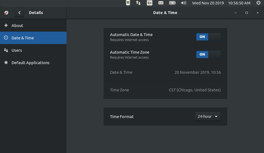The height and width of the screenshot is (153, 264).
Task: Open the system power gear menu
Action: tap(258, 3)
